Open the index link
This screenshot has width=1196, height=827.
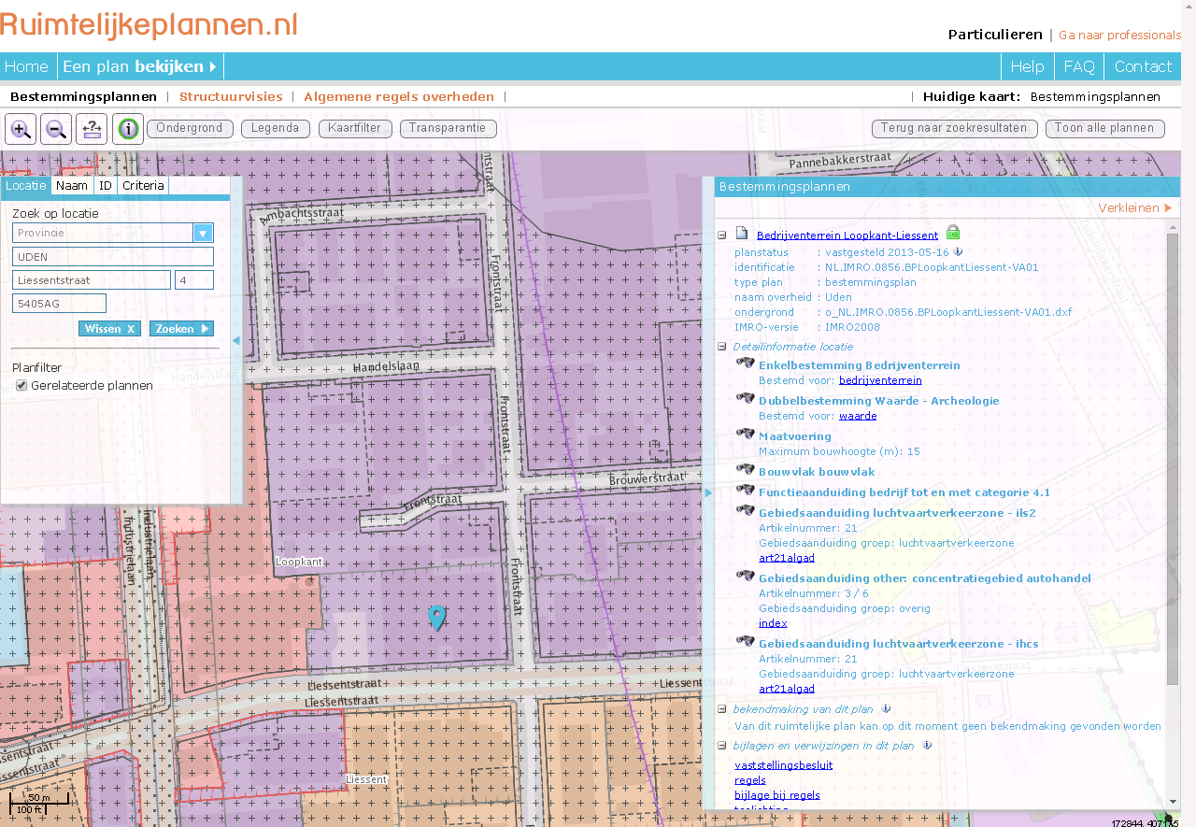tap(773, 623)
